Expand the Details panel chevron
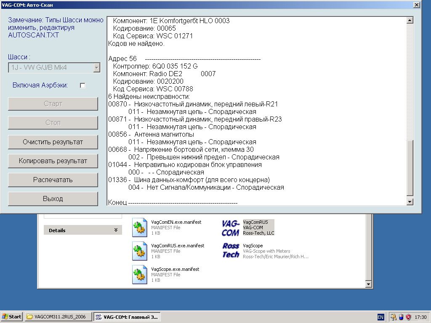The width and height of the screenshot is (431, 323). (x=116, y=230)
